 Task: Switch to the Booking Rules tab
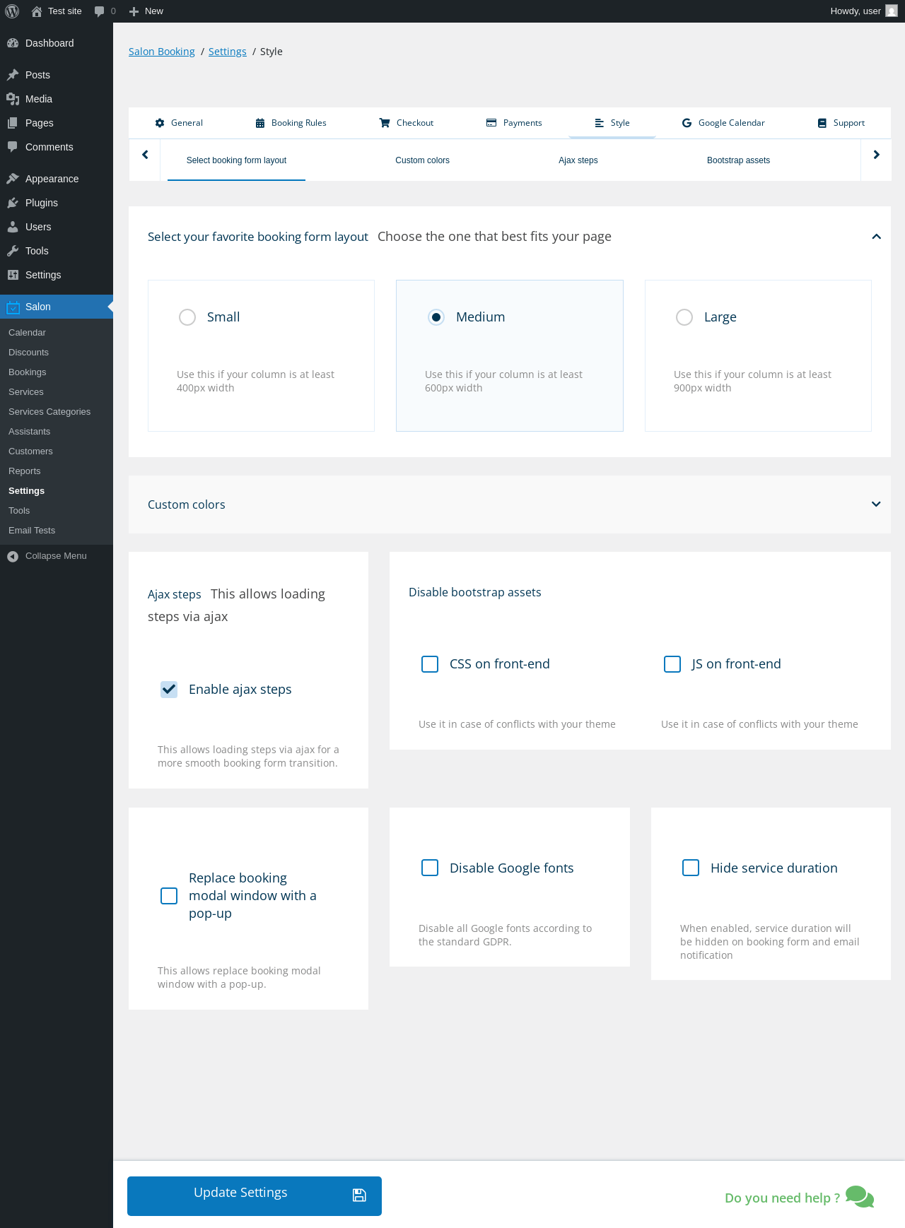coord(291,123)
